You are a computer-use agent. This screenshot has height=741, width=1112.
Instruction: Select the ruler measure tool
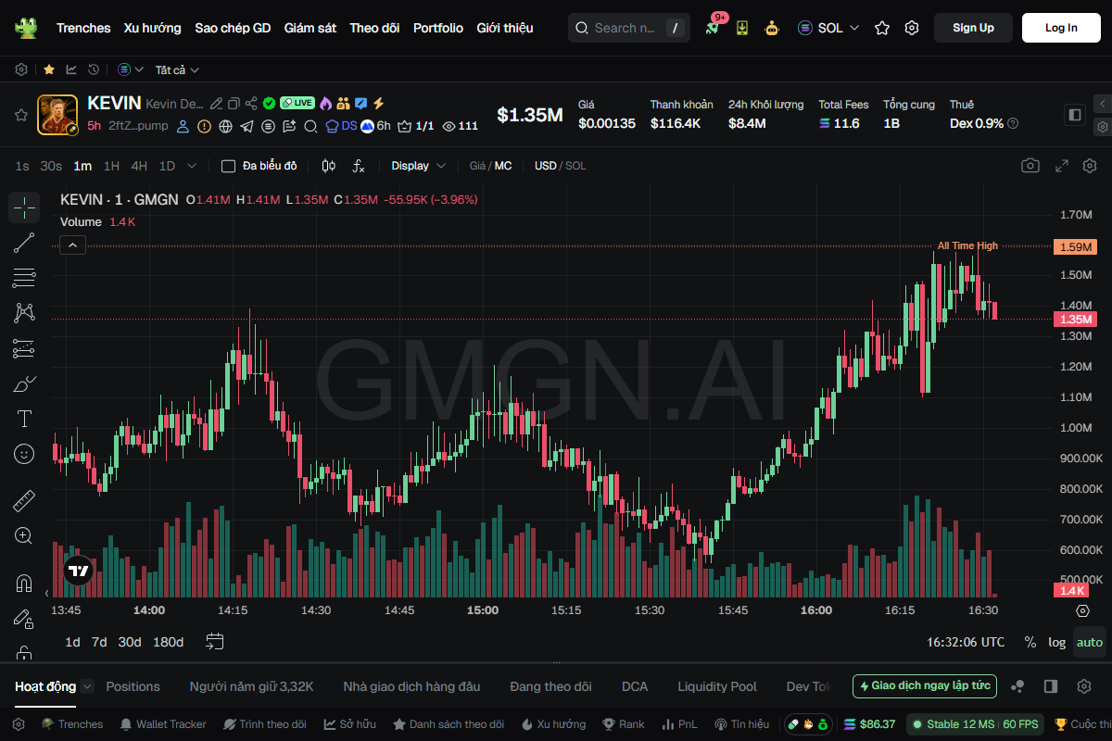pyautogui.click(x=24, y=501)
